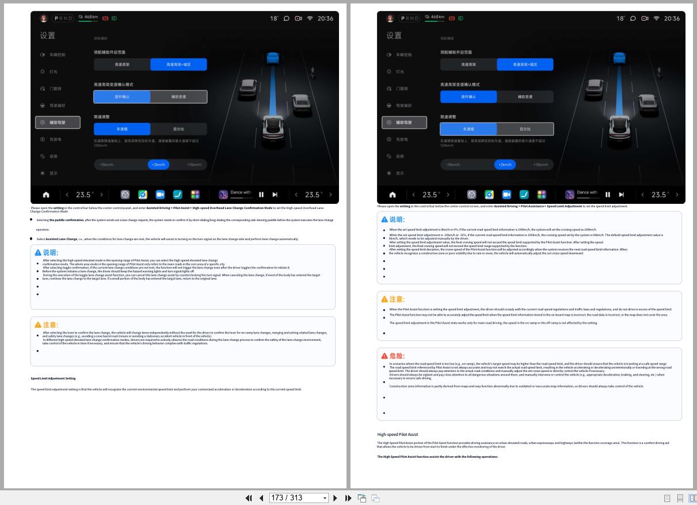Select the 显示 display settings entry

click(54, 172)
